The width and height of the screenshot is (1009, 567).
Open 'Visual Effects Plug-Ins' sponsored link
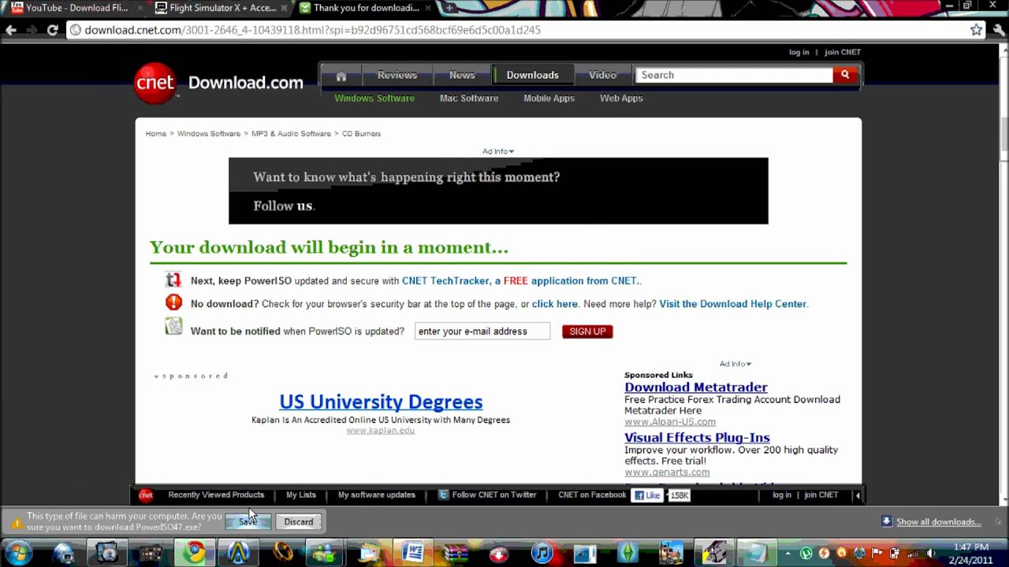(697, 437)
